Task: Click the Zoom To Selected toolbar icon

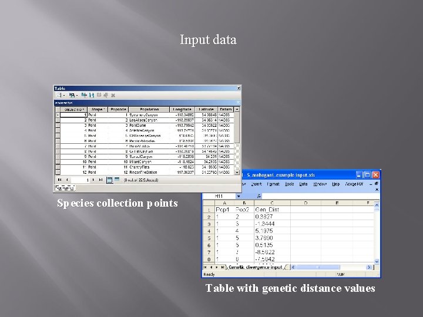Action: [106, 95]
